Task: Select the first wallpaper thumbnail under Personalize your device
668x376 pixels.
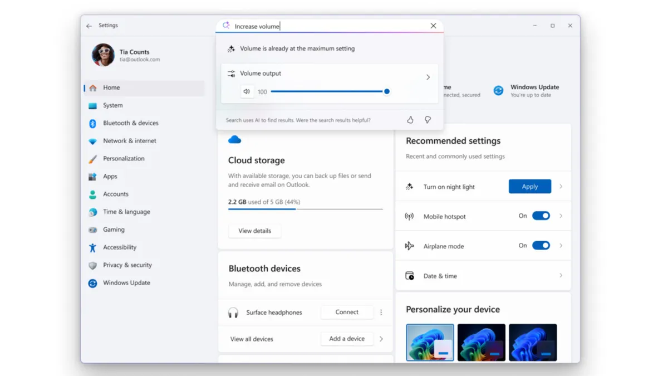Action: tap(430, 341)
